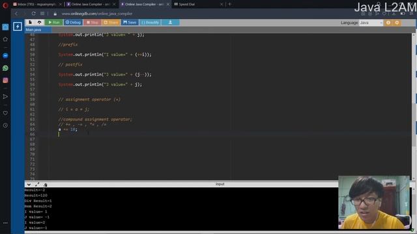The height and width of the screenshot is (234, 417).
Task: Click the '//prefix' comment line
Action: pos(68,45)
